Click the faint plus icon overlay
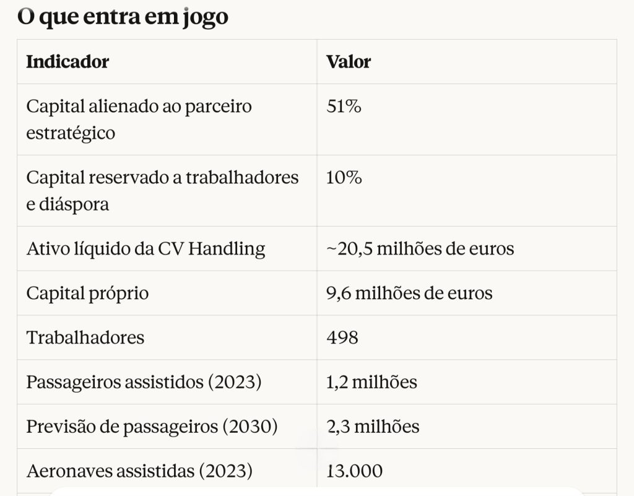Screen dimensions: 634x496 coord(318,450)
